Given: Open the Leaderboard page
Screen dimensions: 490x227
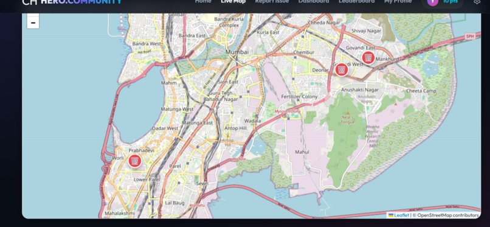Looking at the screenshot, I should point(357,1).
